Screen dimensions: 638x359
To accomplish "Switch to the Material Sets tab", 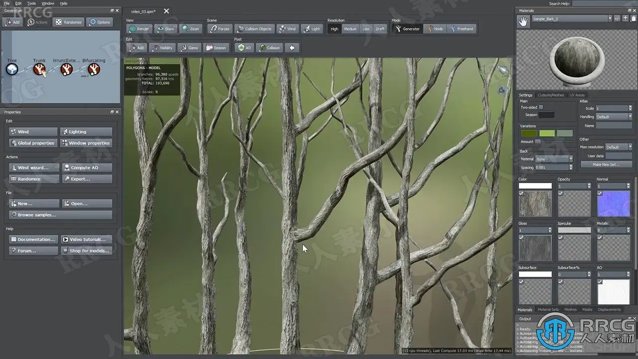I will [548, 310].
